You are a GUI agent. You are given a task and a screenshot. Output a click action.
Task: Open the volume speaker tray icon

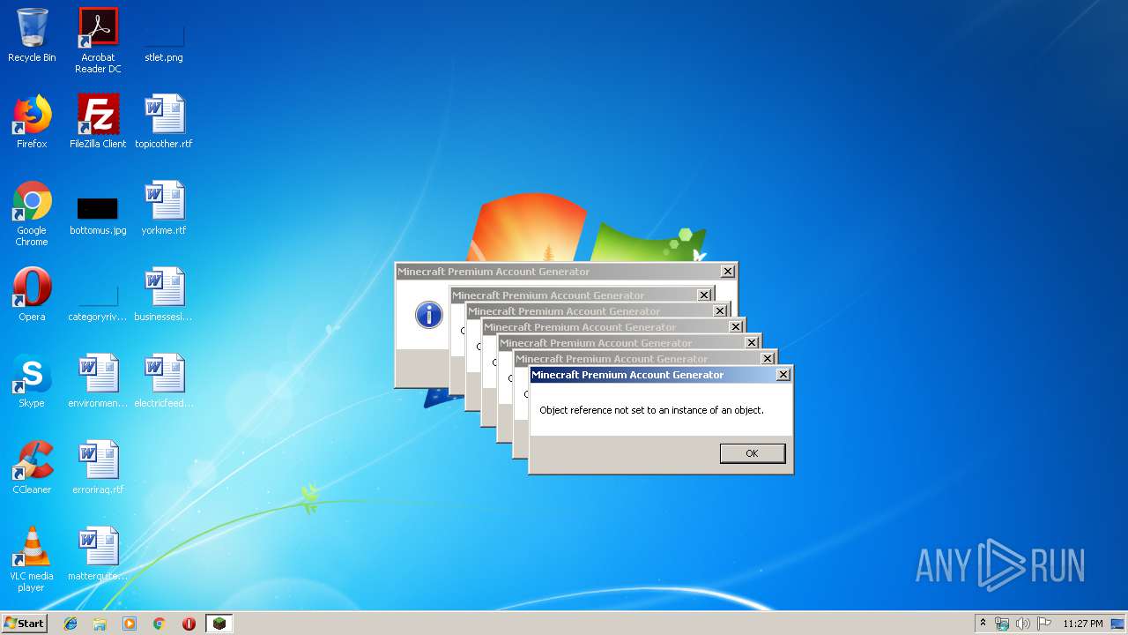tap(1022, 624)
